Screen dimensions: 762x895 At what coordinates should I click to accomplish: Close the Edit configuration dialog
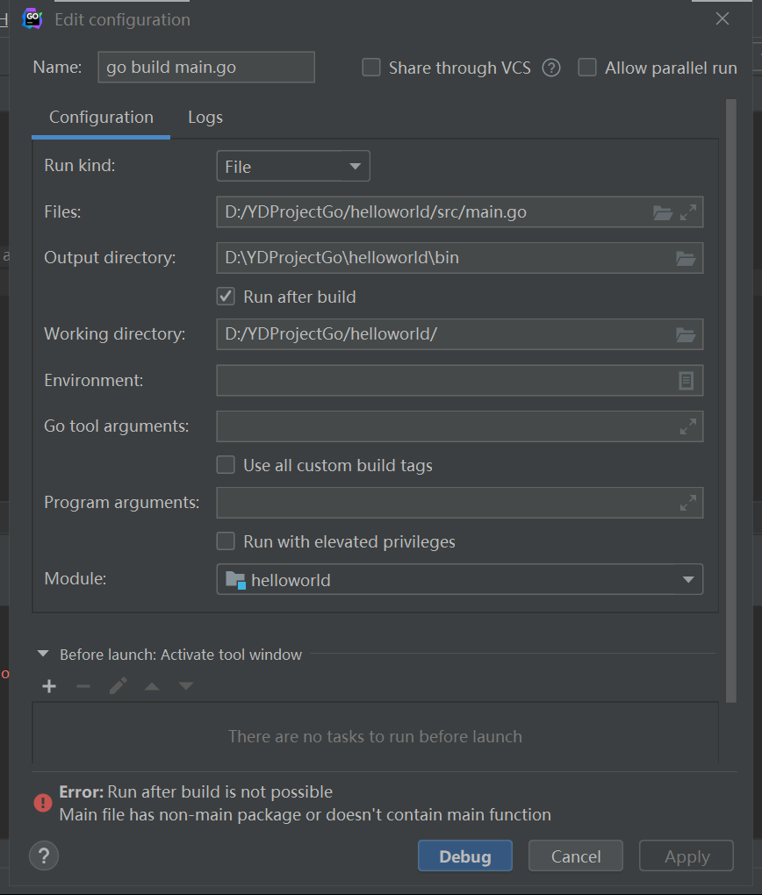[x=722, y=18]
